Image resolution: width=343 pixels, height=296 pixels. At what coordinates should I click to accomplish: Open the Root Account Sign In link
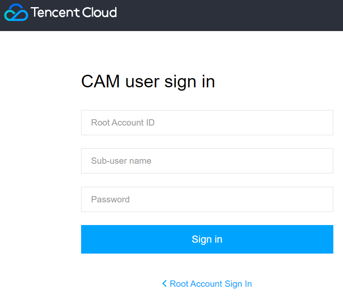pos(211,284)
